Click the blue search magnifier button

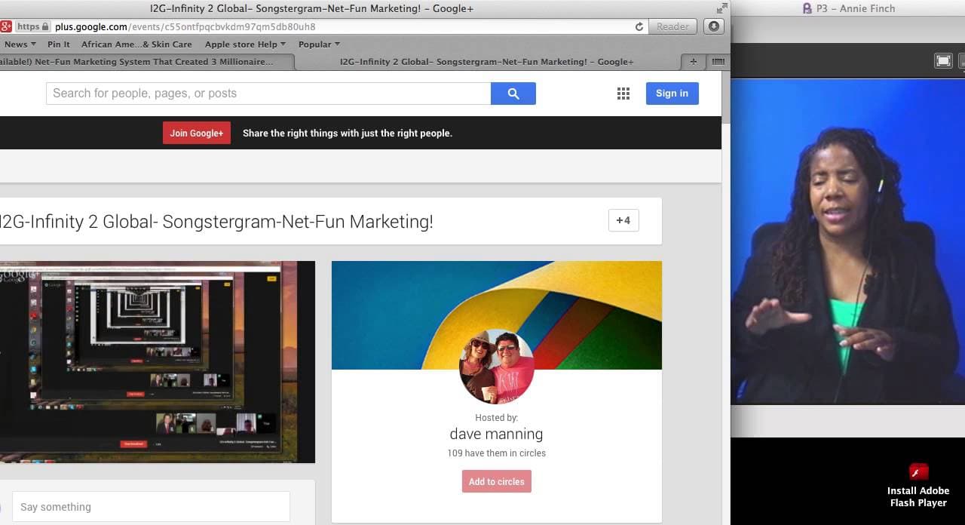click(513, 94)
